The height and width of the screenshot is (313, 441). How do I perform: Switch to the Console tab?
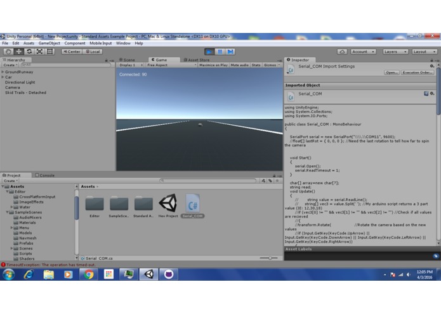coord(45,175)
